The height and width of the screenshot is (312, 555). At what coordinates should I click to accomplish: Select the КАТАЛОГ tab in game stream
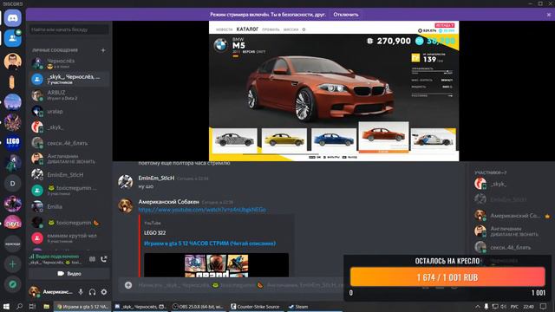[x=247, y=29]
